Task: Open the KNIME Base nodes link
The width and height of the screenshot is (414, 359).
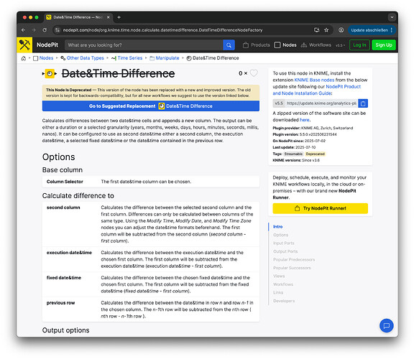Action: 314,80
